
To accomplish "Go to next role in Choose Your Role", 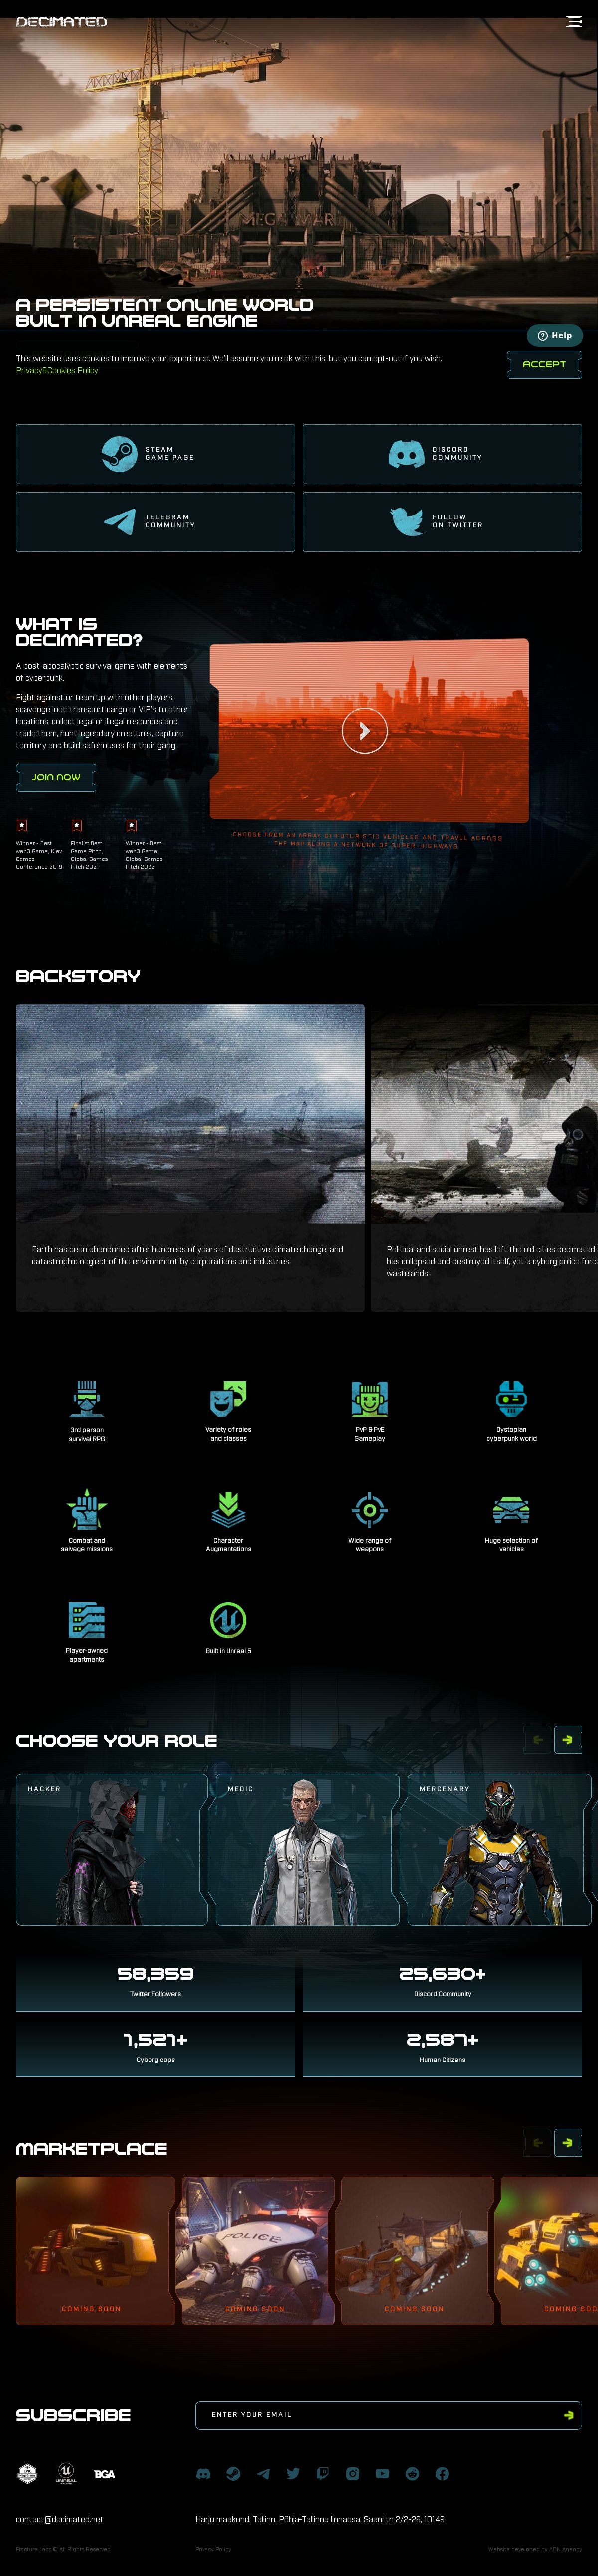I will click(x=568, y=1740).
